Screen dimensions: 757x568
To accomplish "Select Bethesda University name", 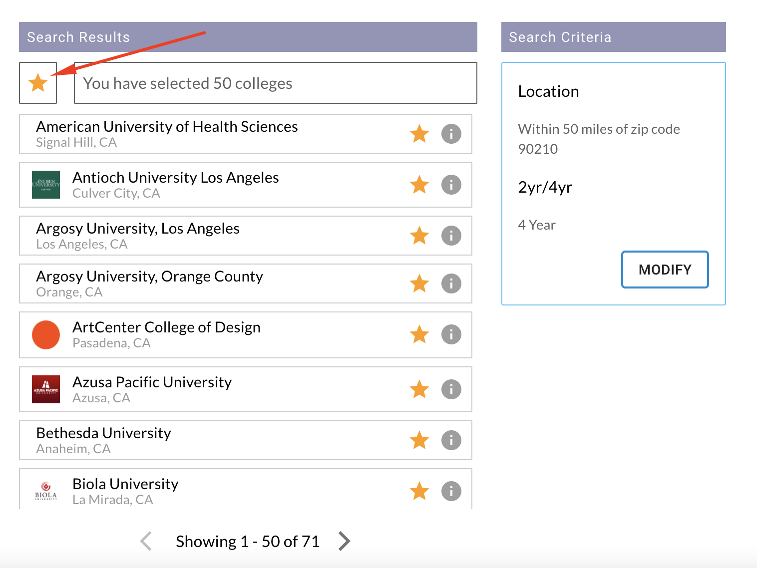I will tap(104, 433).
